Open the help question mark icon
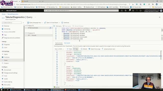 137,11
